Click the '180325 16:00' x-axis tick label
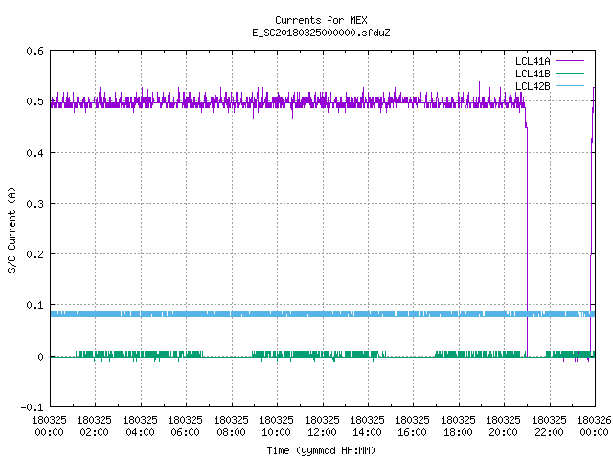 click(x=413, y=426)
